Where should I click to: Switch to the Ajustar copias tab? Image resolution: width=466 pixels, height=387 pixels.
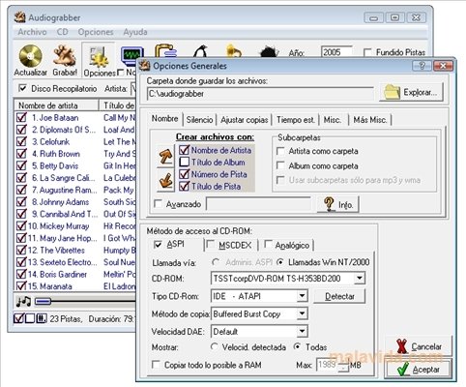pos(245,120)
